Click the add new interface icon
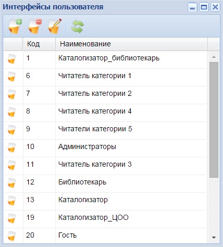The image size is (223, 247). coord(15,27)
